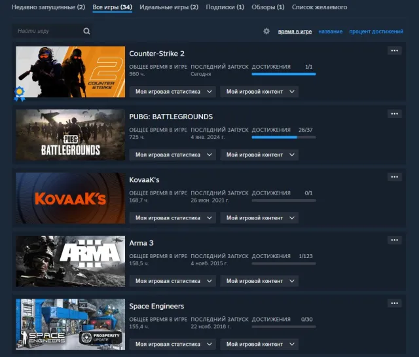Expand Мой игровой контент for KovaaK's
Image resolution: width=419 pixels, height=357 pixels.
(x=259, y=218)
